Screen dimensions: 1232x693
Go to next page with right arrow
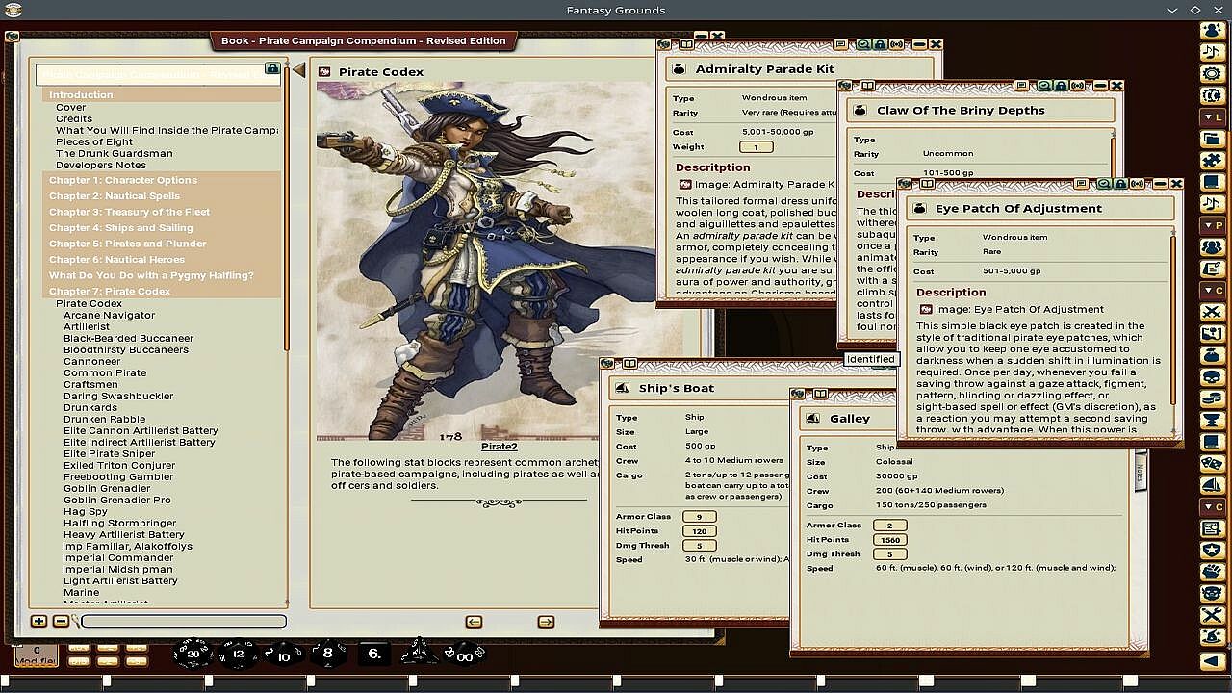546,622
